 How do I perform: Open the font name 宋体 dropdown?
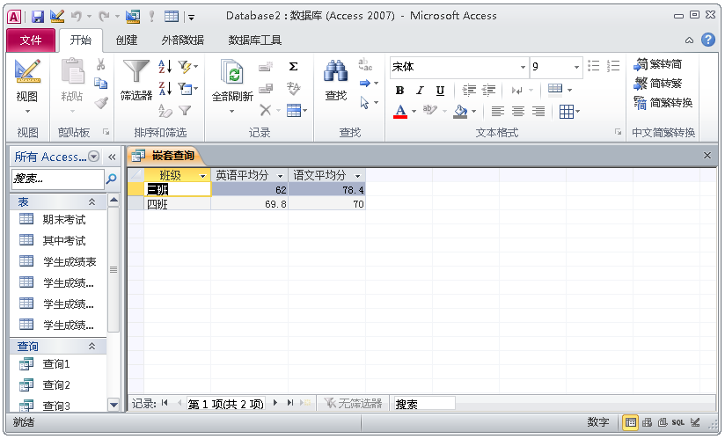point(523,67)
